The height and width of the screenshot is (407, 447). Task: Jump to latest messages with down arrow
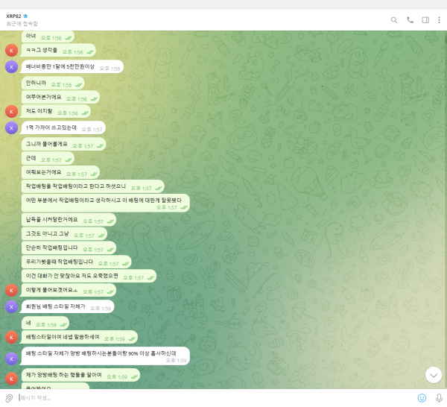pos(433,374)
